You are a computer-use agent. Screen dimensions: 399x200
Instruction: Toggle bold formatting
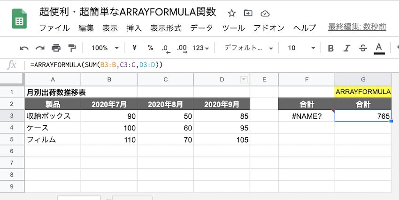click(330, 48)
